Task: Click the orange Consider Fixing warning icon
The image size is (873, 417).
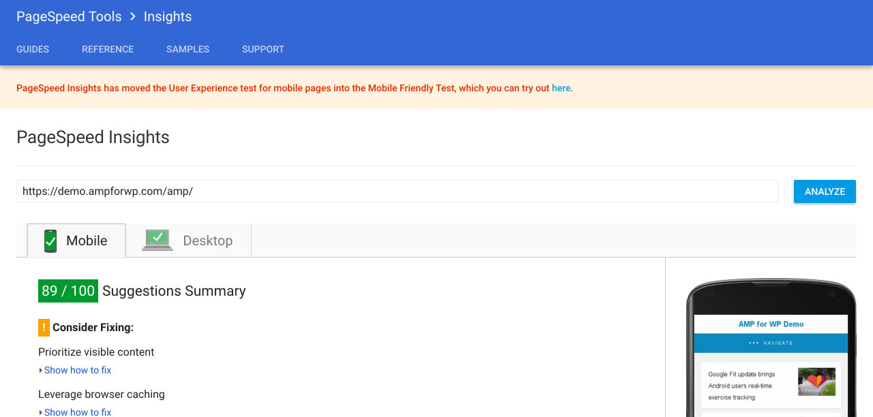Action: (44, 328)
